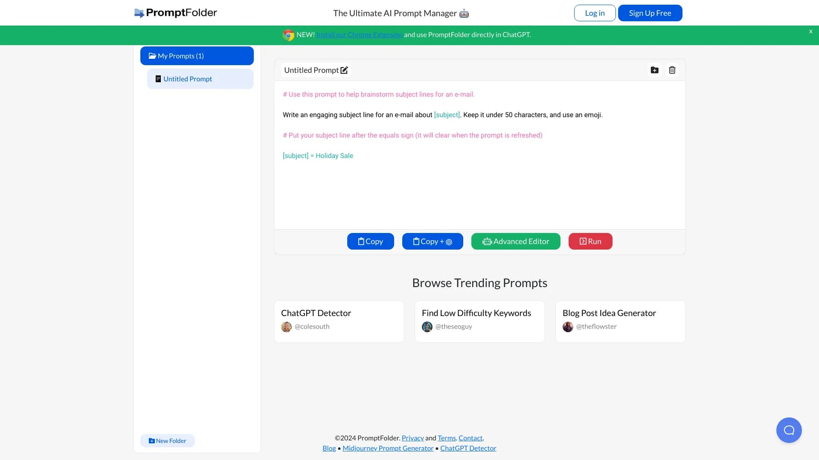
Task: Select Untitled Prompt from the sidebar
Action: 188,79
